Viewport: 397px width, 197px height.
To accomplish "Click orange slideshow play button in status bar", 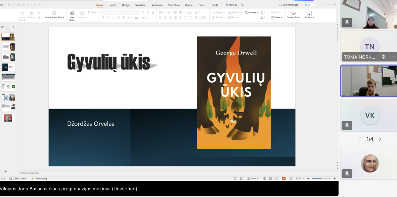I will [284, 178].
